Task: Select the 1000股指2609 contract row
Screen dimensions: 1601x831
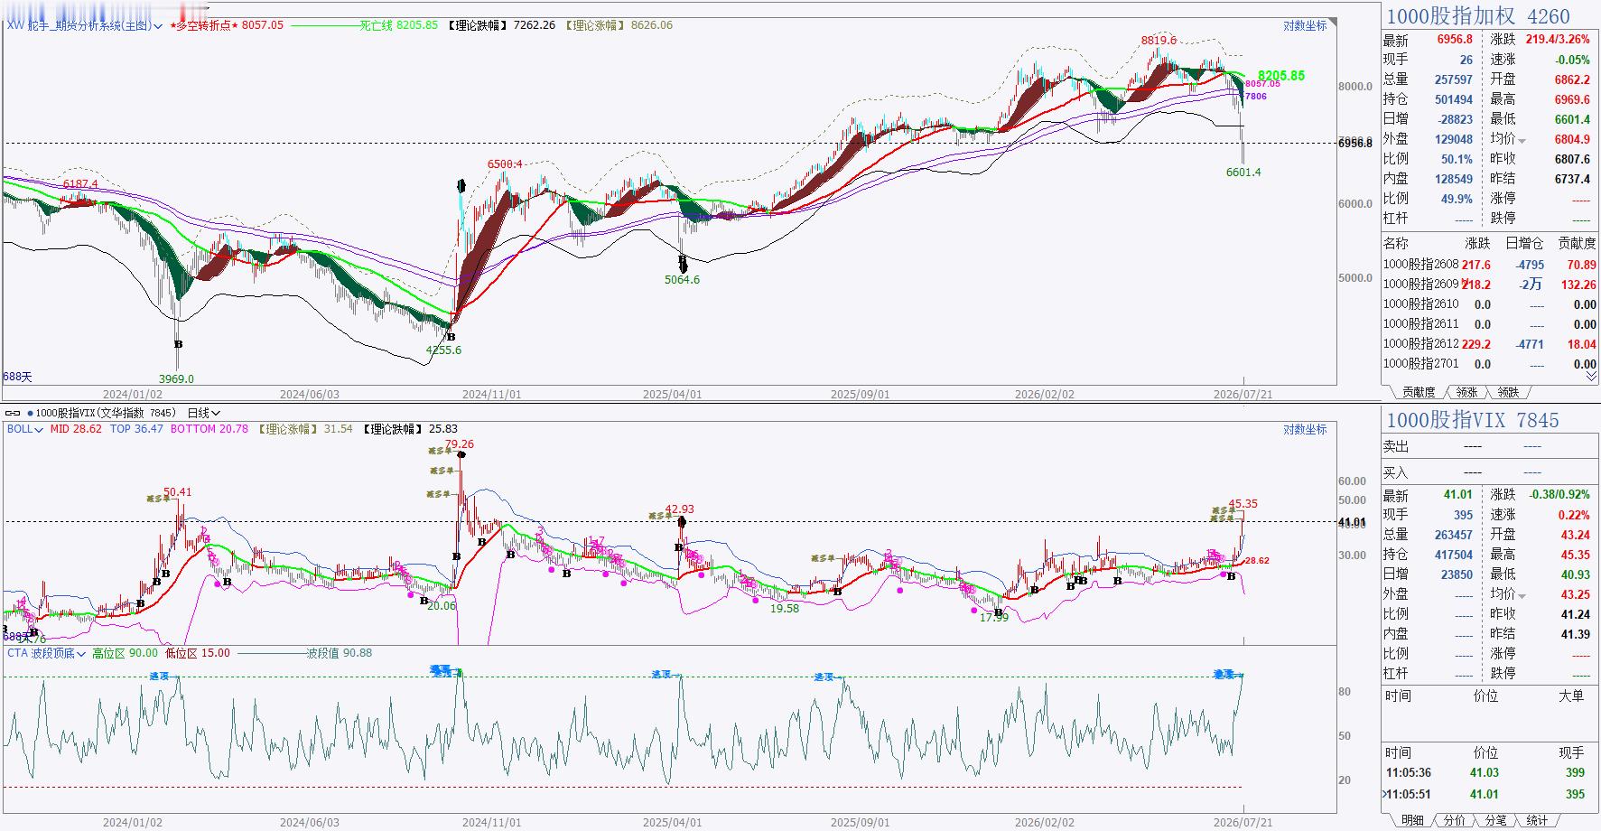Action: 1490,285
